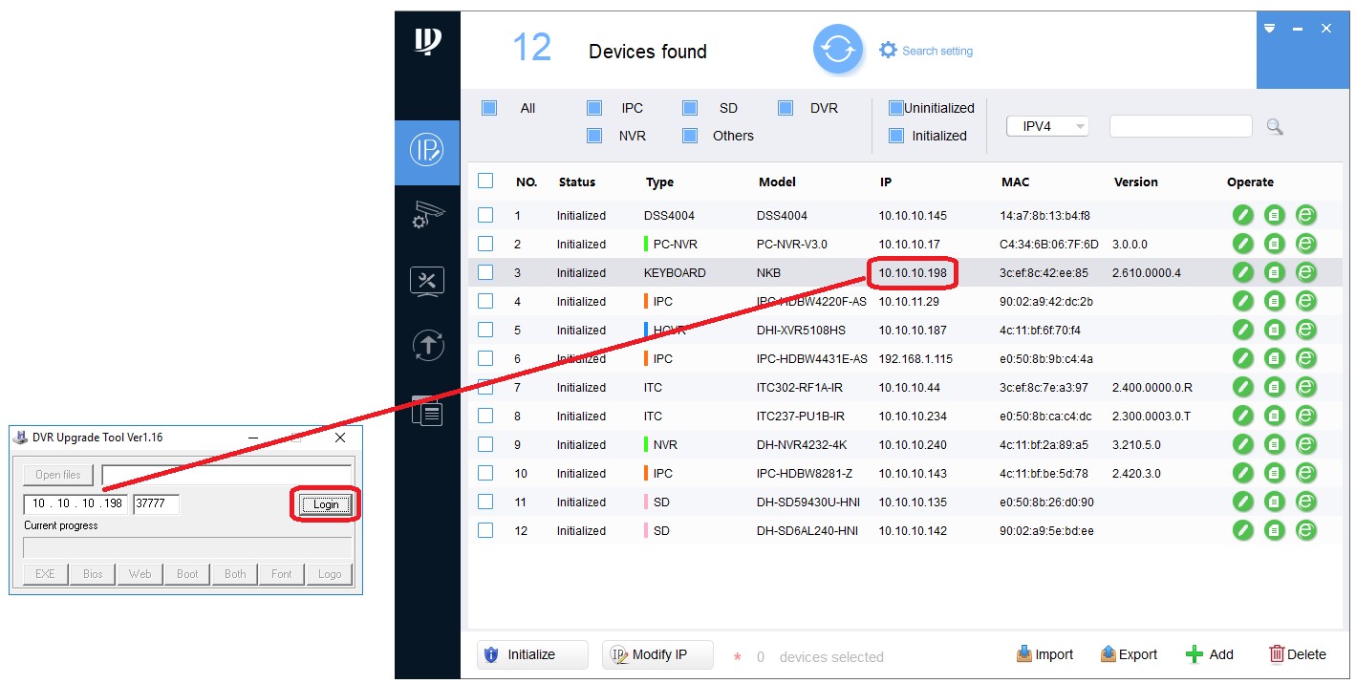Expand the IPV4 dropdown
Screen dimensions: 1356x684
tap(1048, 126)
